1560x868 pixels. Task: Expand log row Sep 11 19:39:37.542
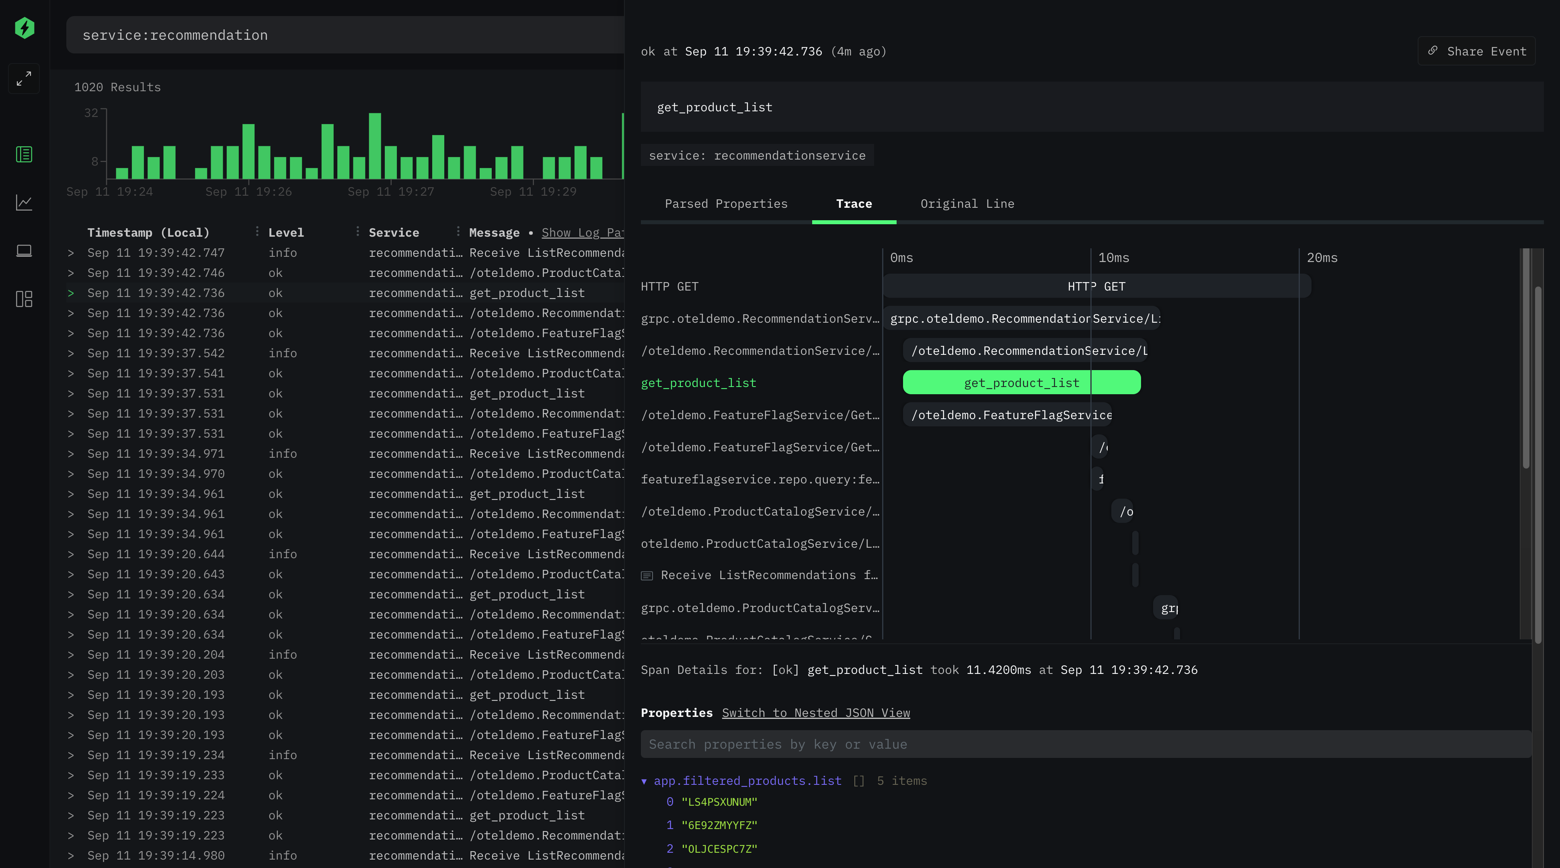tap(71, 354)
